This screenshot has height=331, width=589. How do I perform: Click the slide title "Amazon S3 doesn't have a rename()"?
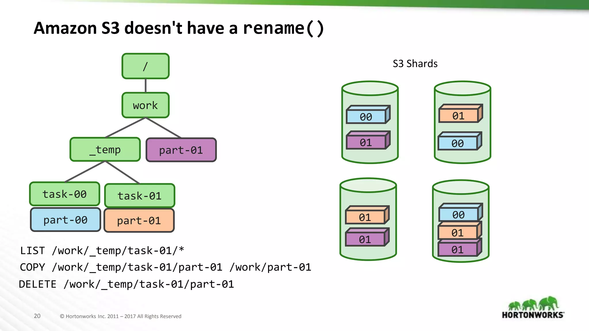click(x=179, y=28)
